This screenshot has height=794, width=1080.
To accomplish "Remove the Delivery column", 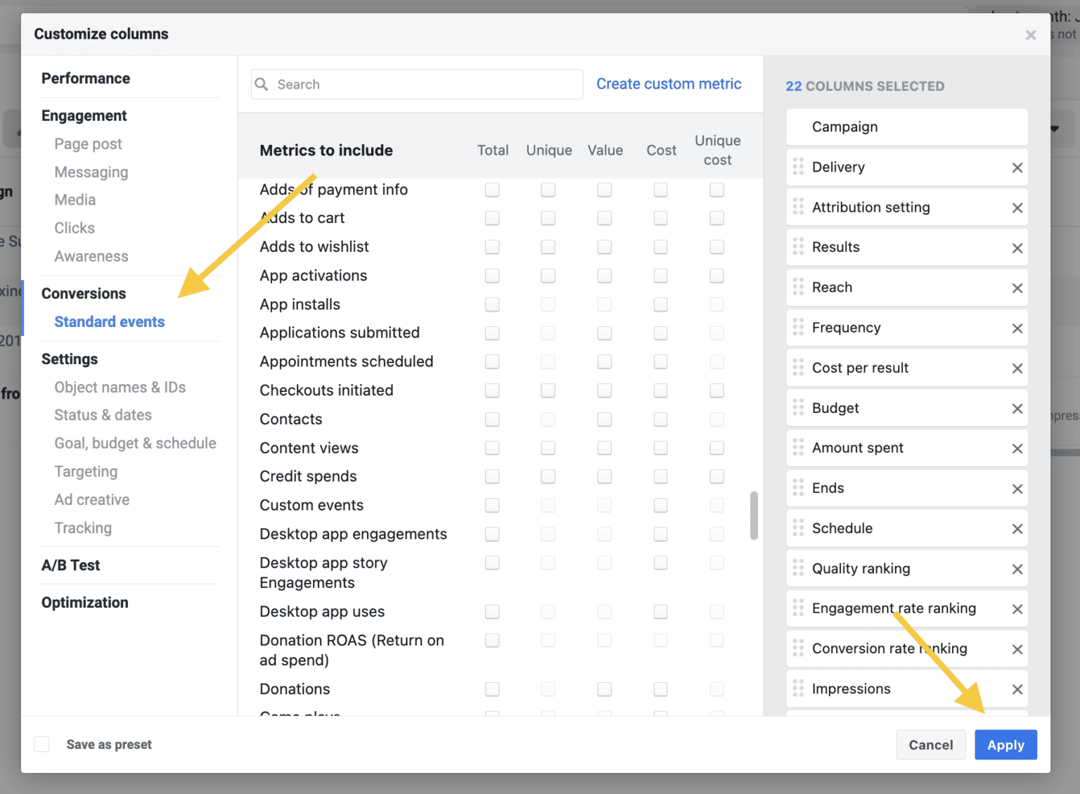I will tap(1017, 167).
